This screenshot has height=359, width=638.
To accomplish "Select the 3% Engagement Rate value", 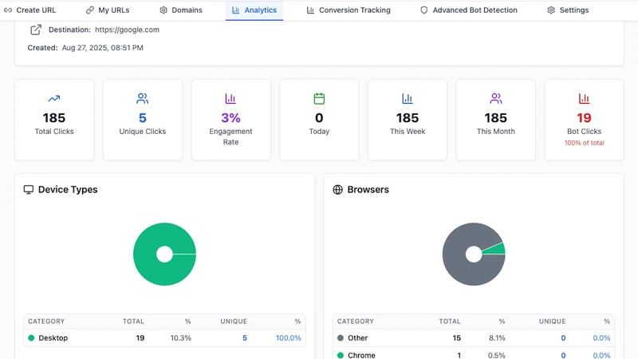I will [x=230, y=118].
